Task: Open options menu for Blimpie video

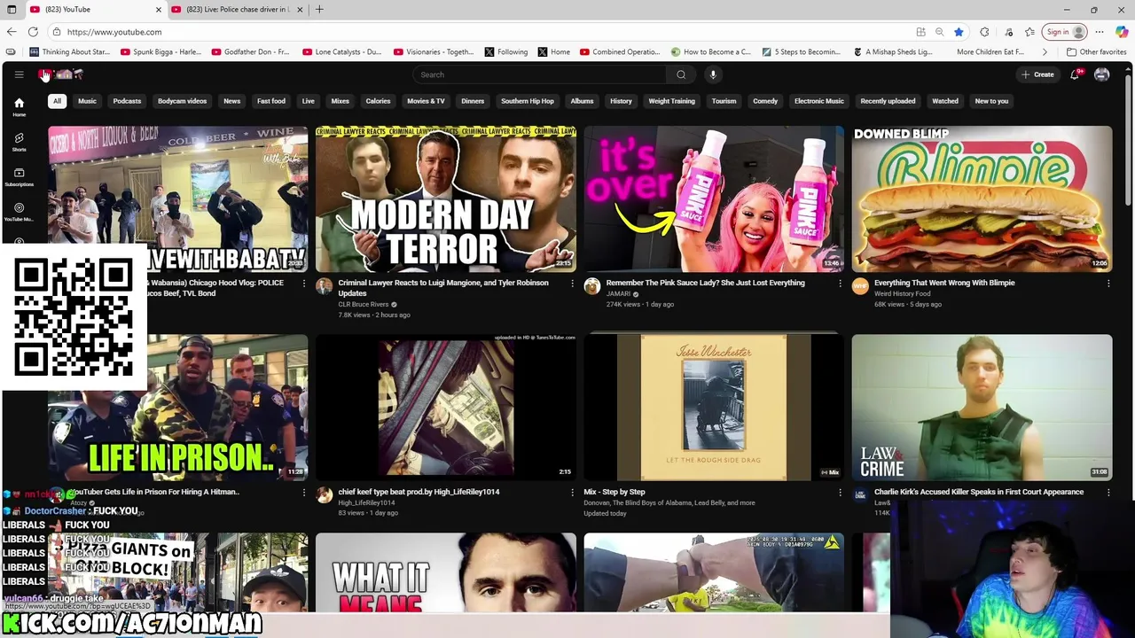Action: tap(1108, 284)
